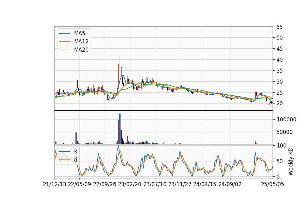This screenshot has height=217, width=303.
Task: Click the 20 price axis tick label
Action: tap(280, 103)
